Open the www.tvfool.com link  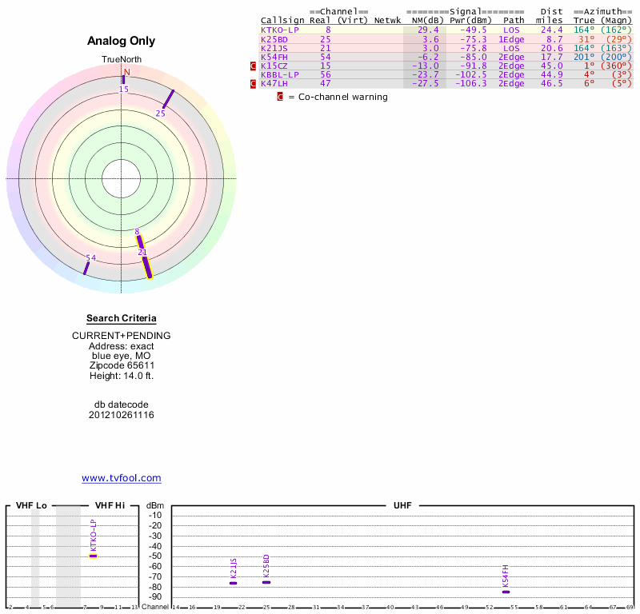(x=121, y=478)
